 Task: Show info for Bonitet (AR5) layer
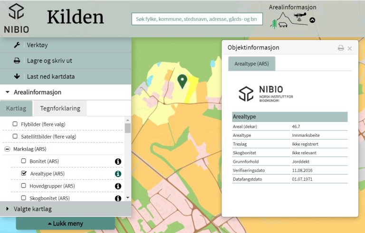click(118, 161)
